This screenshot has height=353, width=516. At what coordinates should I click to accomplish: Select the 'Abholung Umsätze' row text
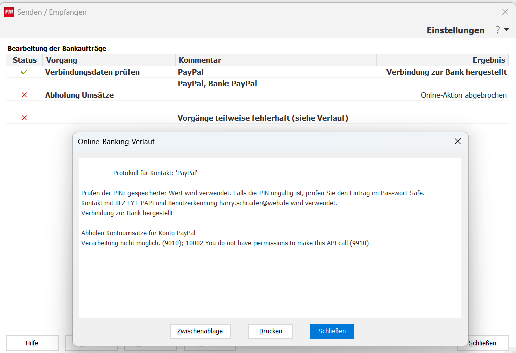[80, 95]
